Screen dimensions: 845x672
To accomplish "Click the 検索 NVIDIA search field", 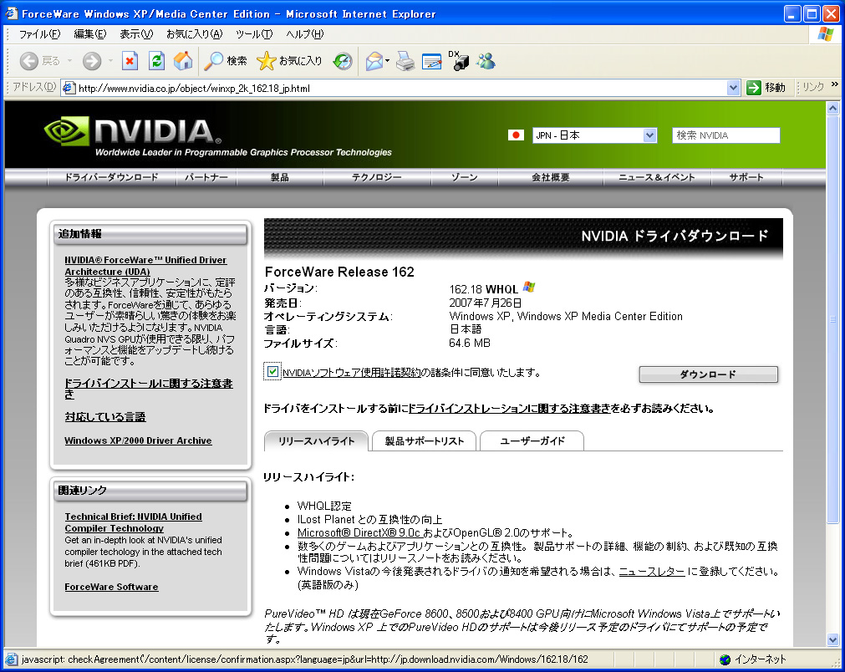I will [726, 135].
